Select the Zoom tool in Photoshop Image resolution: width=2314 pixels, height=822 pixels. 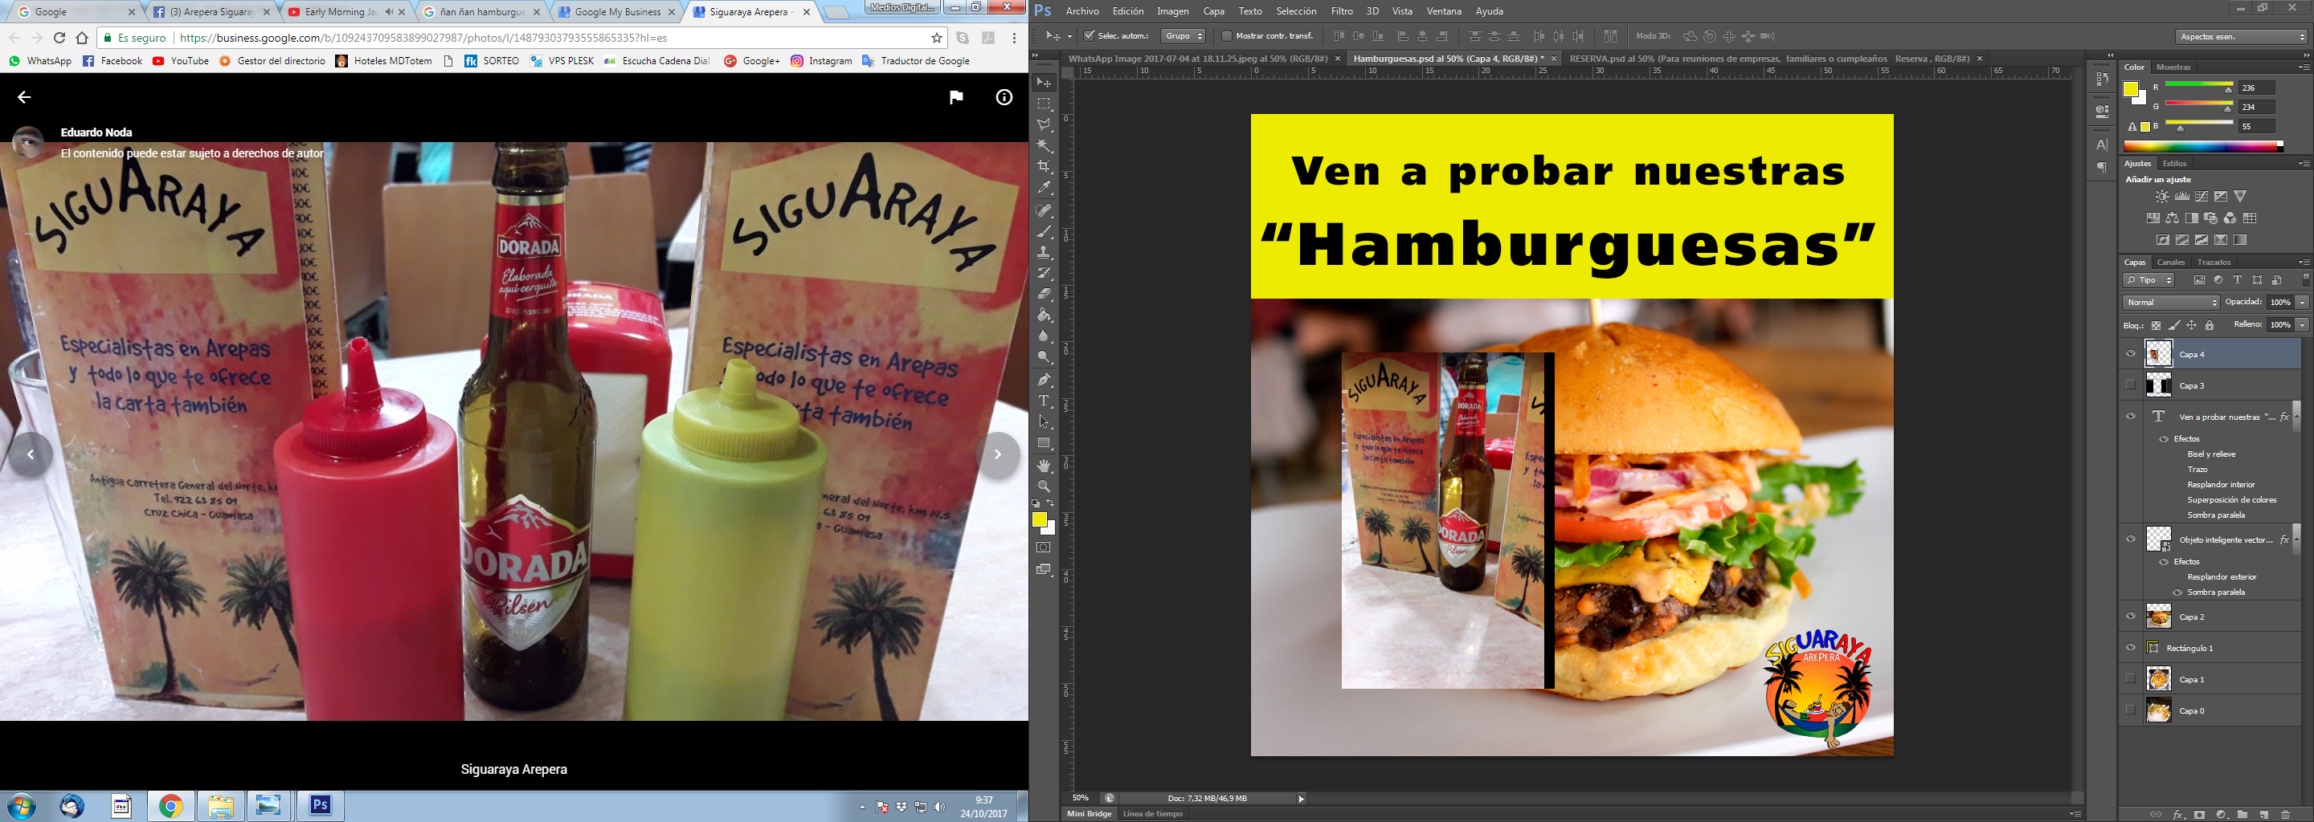coord(1044,486)
